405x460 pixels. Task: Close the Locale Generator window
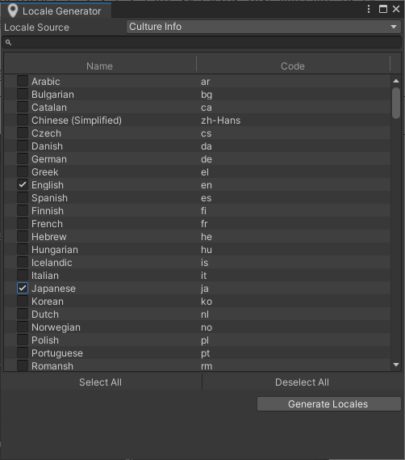pyautogui.click(x=396, y=9)
